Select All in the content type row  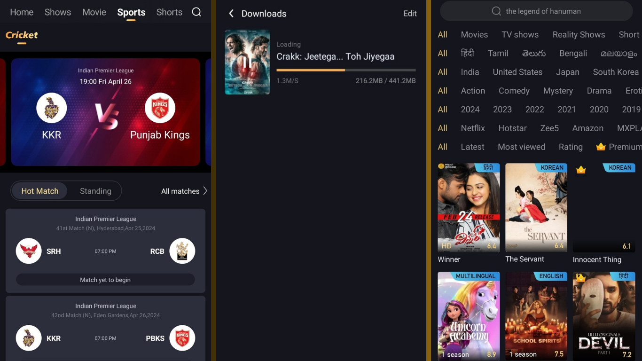pos(442,34)
